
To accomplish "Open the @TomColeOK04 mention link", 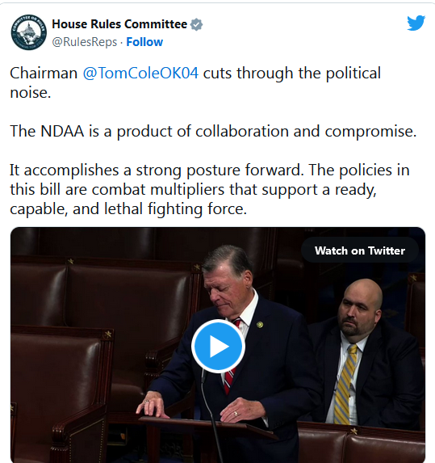I will tap(140, 73).
